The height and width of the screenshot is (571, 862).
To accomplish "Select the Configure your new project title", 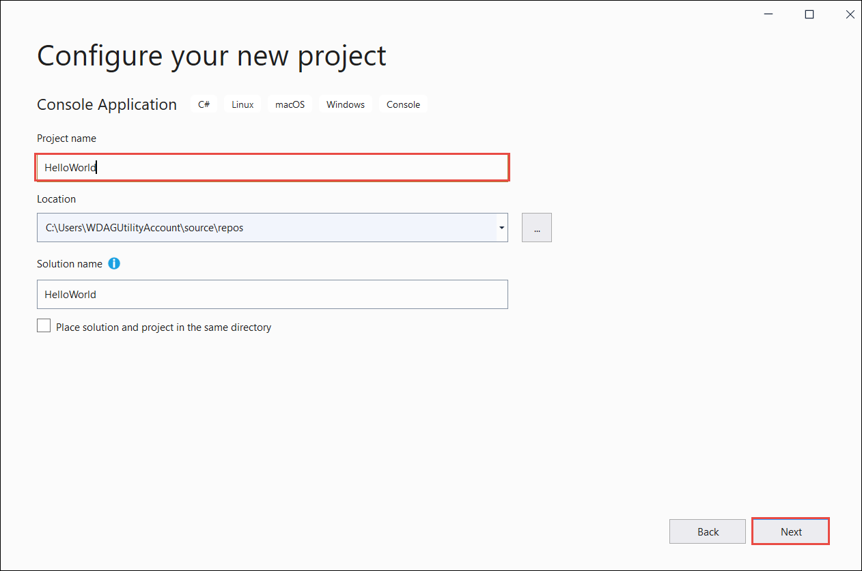I will pos(212,56).
